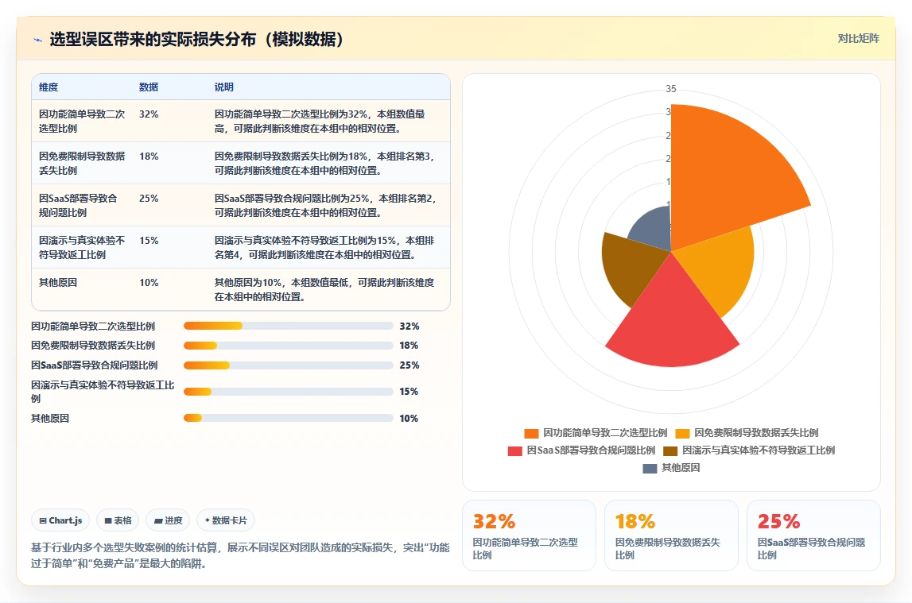The image size is (912, 603).
Task: Click the 18% progress bar
Action: (x=289, y=346)
